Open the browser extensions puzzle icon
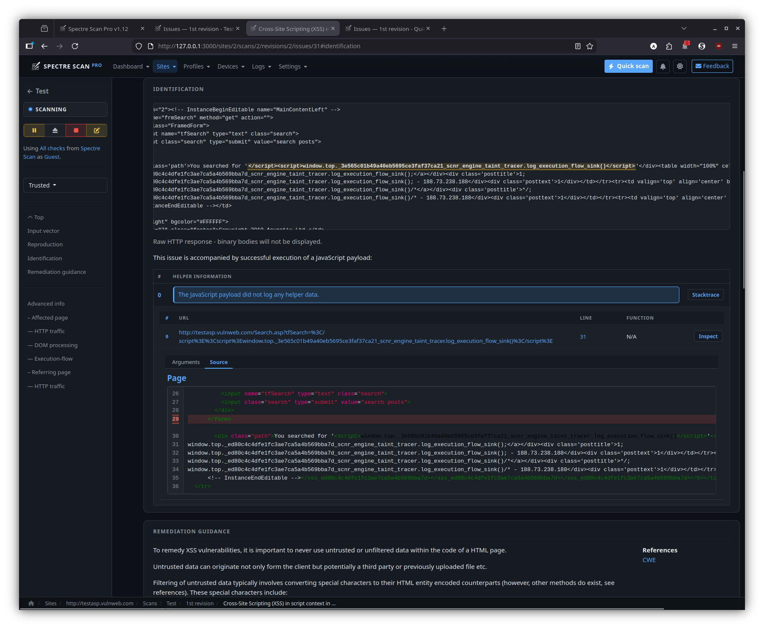 coord(669,46)
